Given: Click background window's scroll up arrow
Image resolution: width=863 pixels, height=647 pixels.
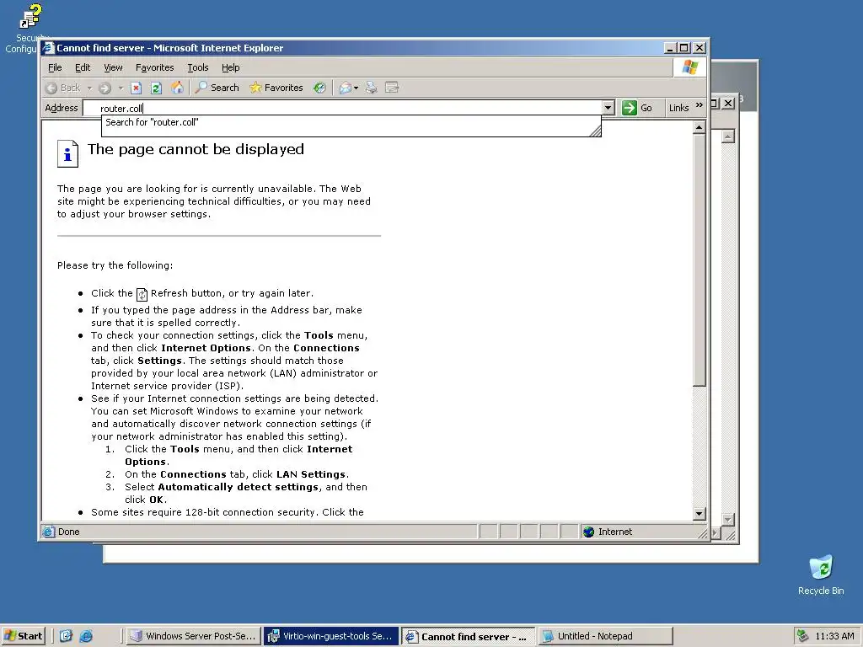Looking at the screenshot, I should (727, 136).
